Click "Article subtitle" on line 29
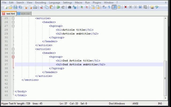 click(x=76, y=34)
